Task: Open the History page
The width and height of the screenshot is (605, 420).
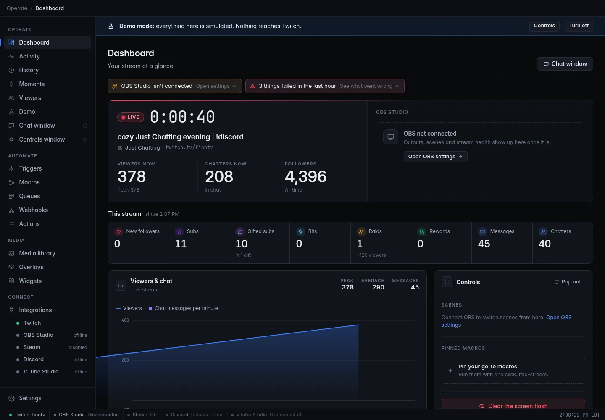Action: [x=47, y=70]
